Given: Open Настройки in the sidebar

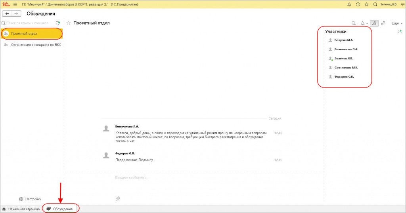Looking at the screenshot, I should 30,199.
